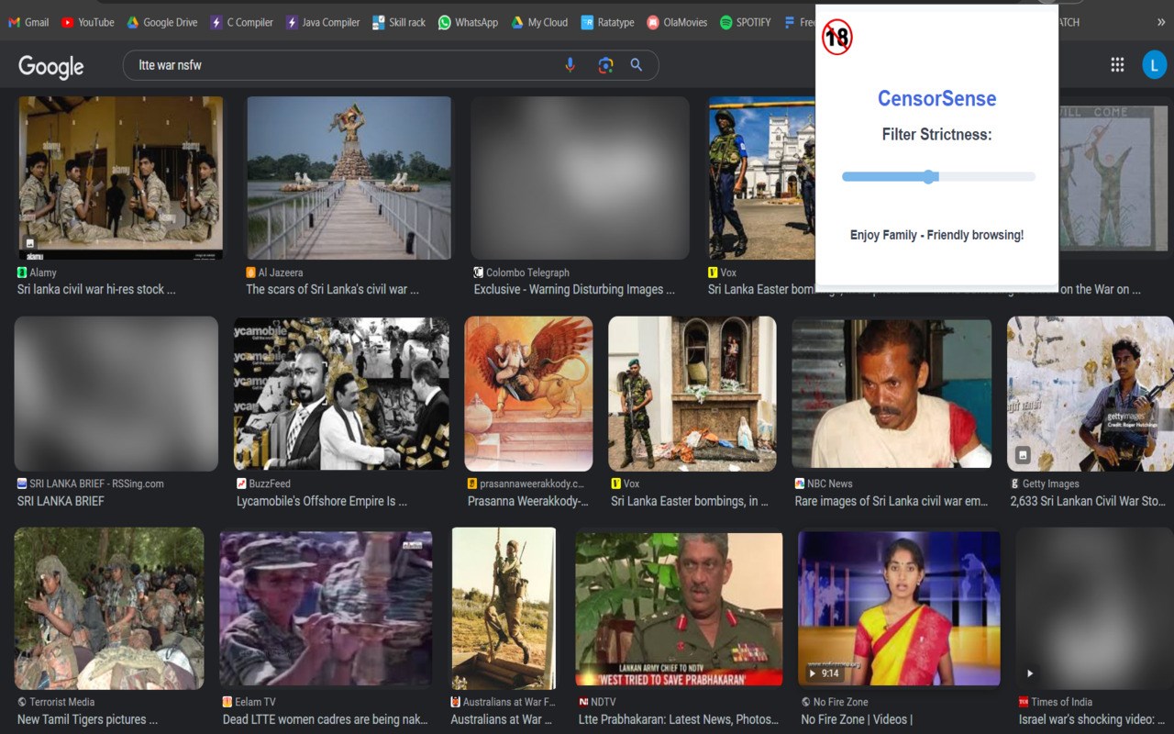Open the No Fire Zone news anchor video
This screenshot has height=734, width=1174.
(899, 608)
